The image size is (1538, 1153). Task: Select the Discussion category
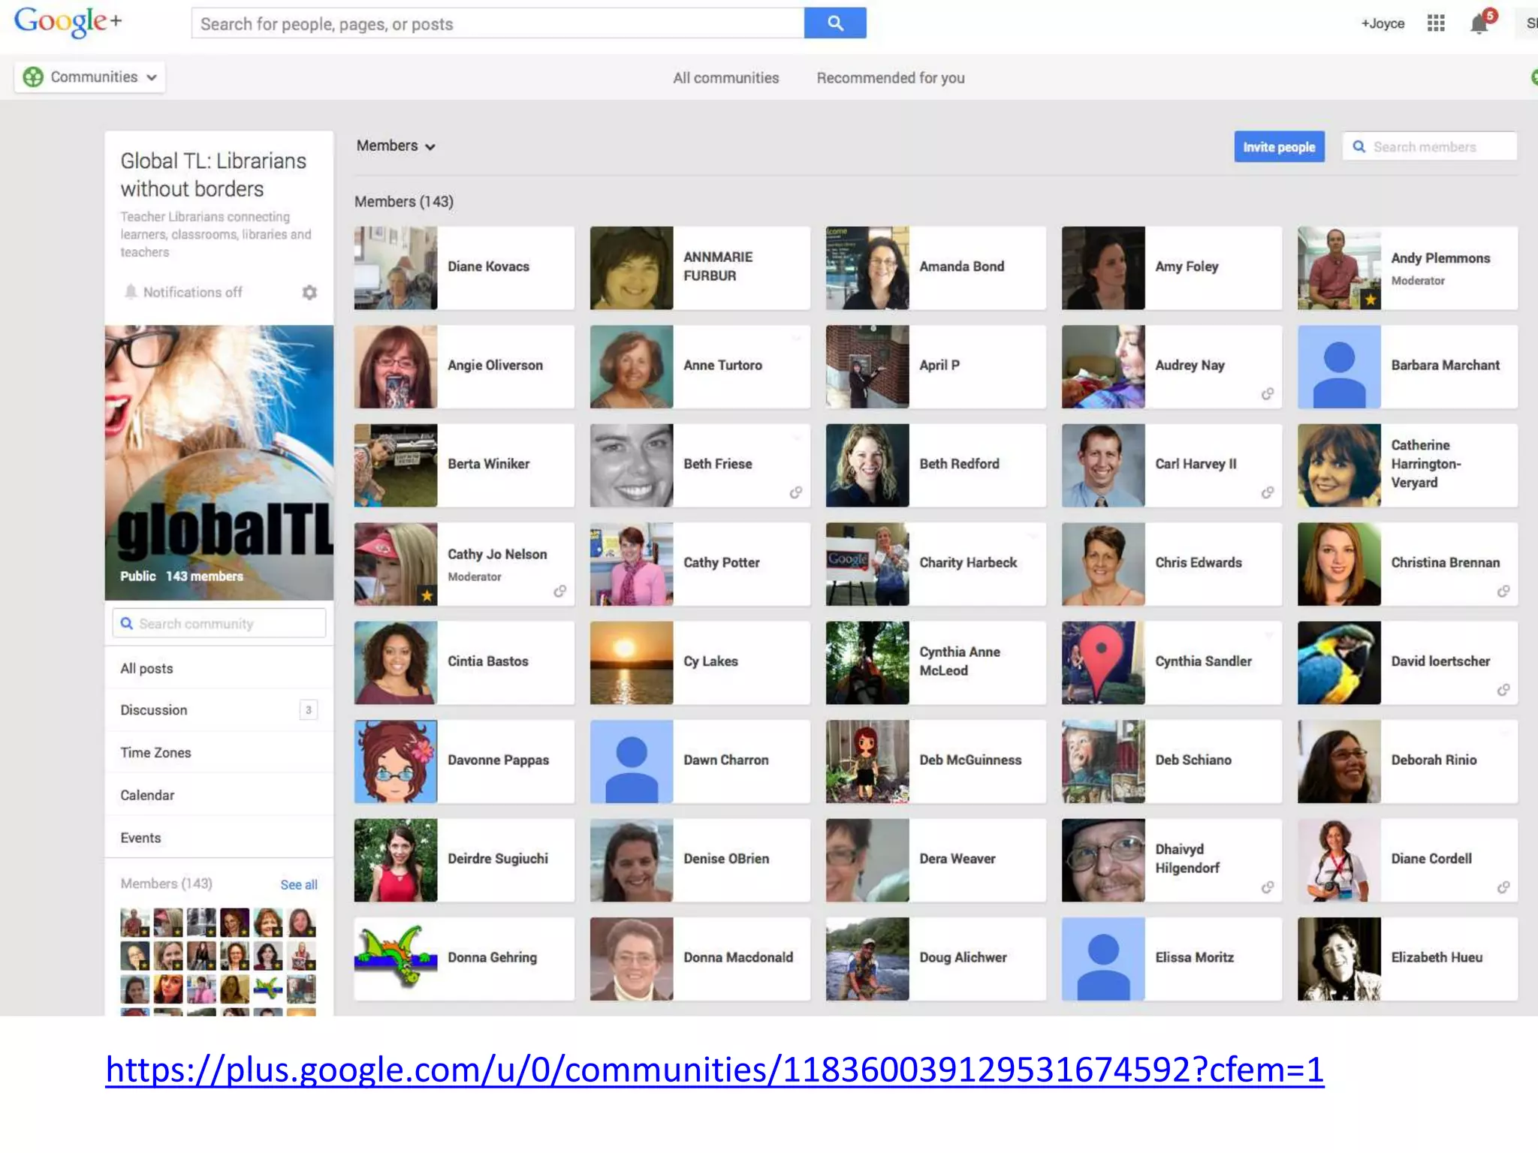point(154,710)
